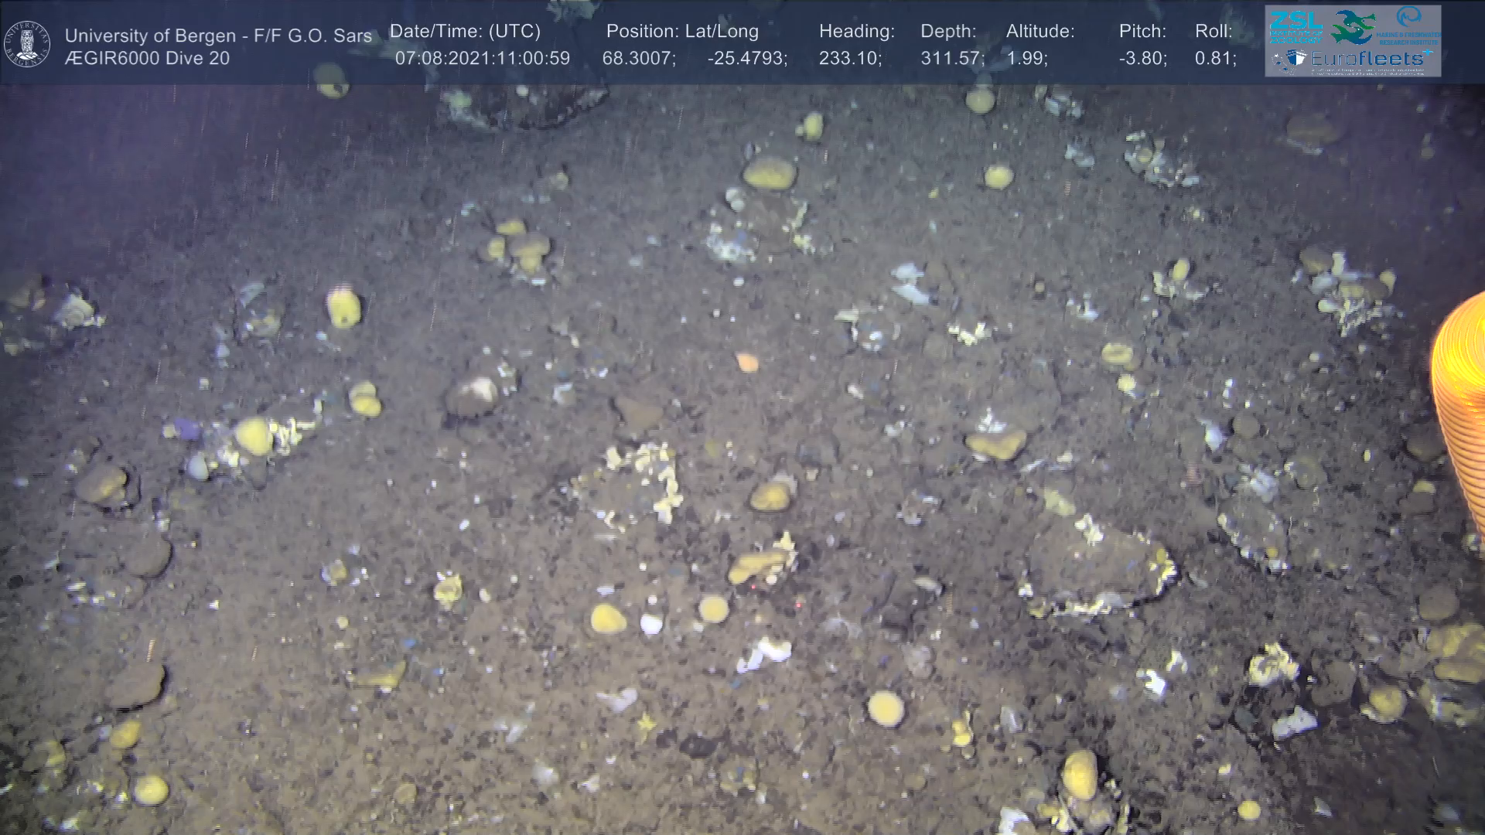Viewport: 1485px width, 835px height.
Task: Click the Altitude value 1.99
Action: (1026, 59)
